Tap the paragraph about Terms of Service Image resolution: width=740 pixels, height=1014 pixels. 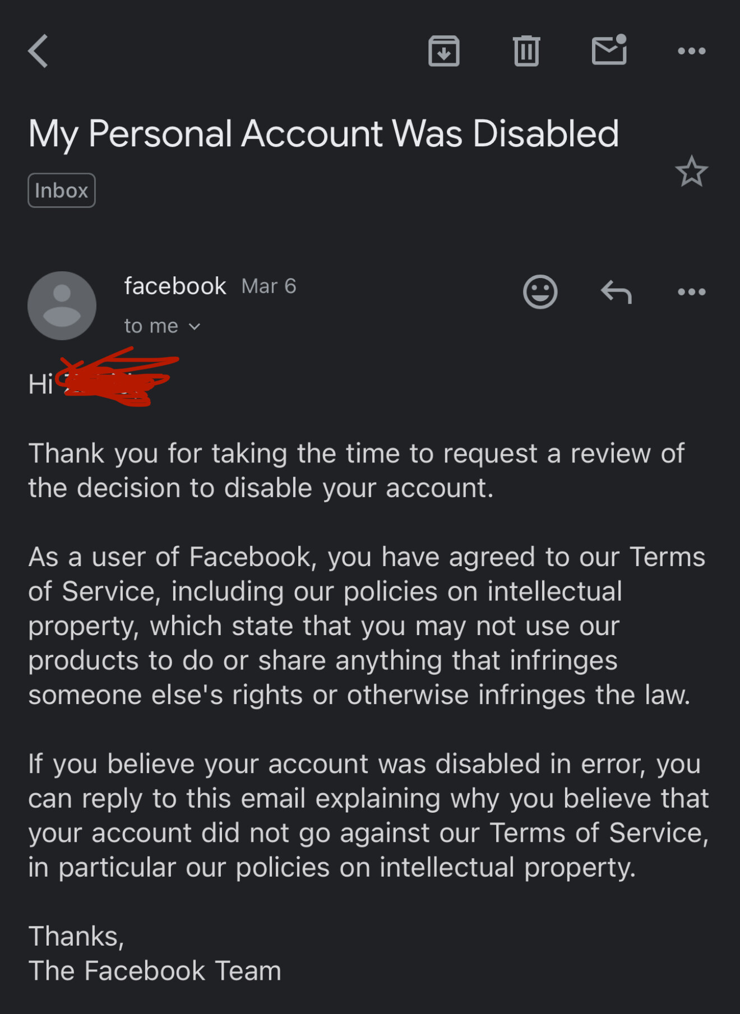pos(367,626)
